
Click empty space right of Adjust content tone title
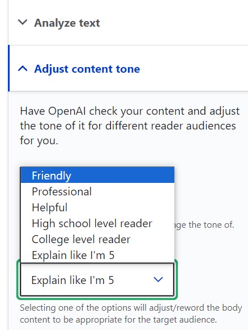194,69
